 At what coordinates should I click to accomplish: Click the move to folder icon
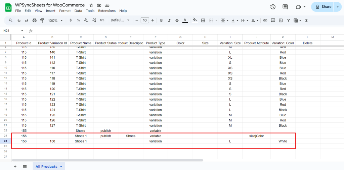coord(99,5)
